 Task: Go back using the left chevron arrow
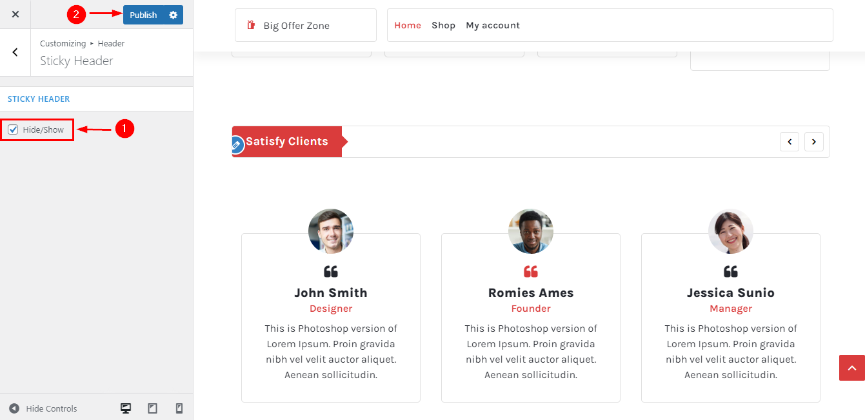tap(15, 52)
